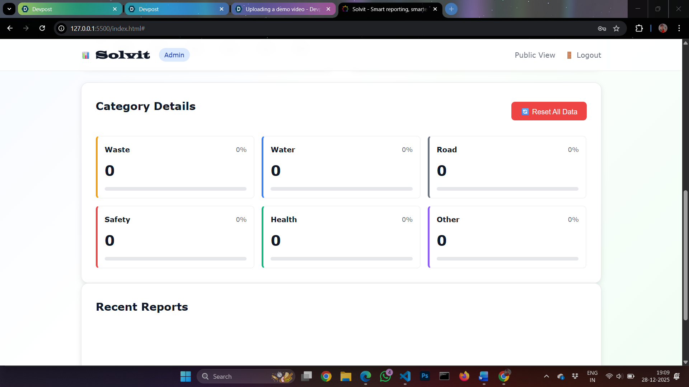Viewport: 689px width, 387px height.
Task: Switch to the first Devpost tab
Action: 70,9
